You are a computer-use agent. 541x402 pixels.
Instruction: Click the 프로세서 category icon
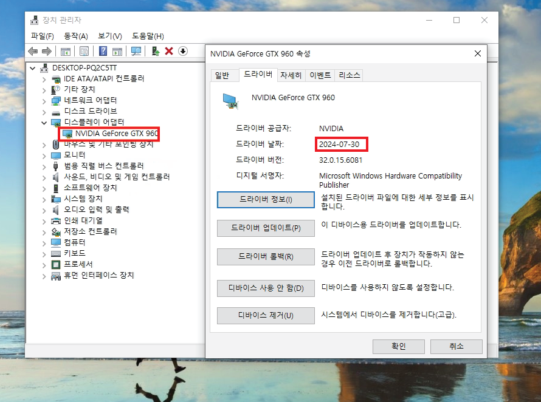[56, 264]
